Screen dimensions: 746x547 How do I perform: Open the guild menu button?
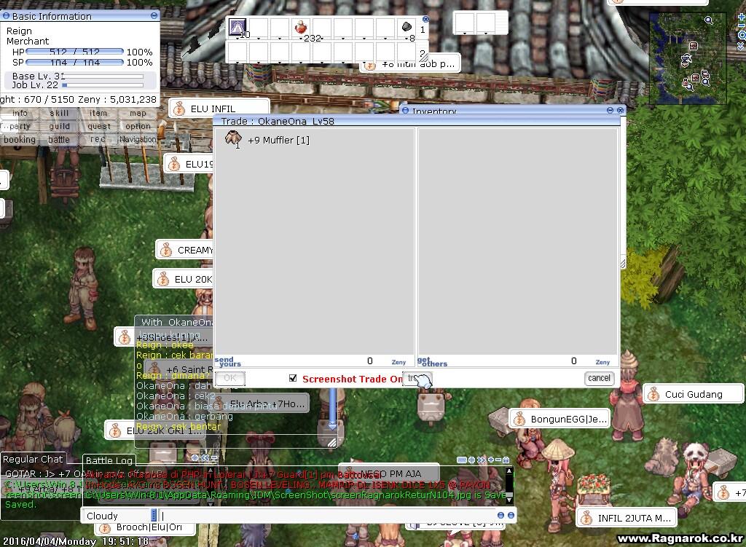(59, 127)
